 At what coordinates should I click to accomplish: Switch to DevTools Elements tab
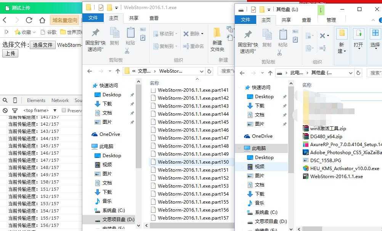pos(36,100)
